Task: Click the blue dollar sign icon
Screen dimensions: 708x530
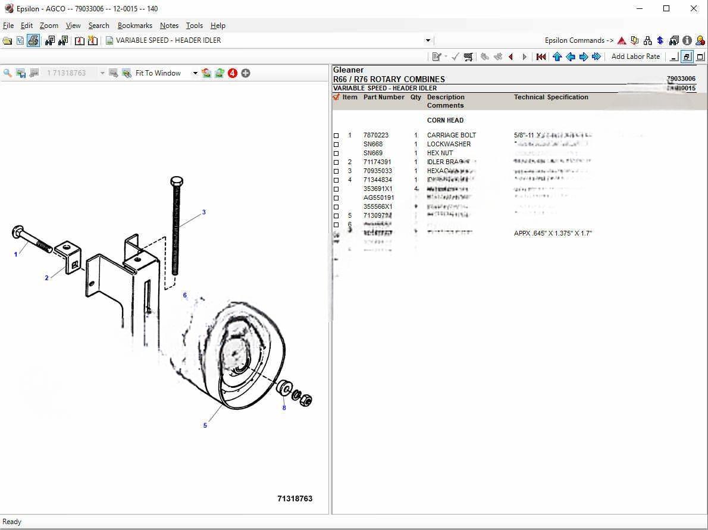Action: point(660,40)
